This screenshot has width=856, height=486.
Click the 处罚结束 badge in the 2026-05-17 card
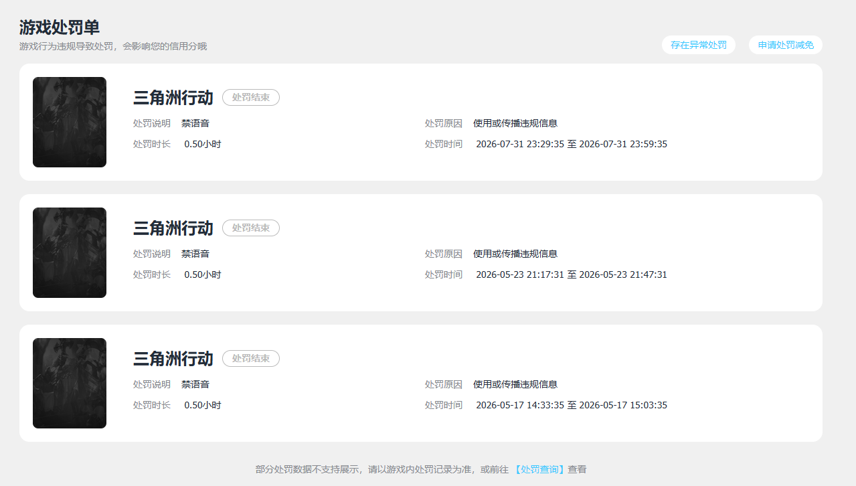pyautogui.click(x=251, y=359)
